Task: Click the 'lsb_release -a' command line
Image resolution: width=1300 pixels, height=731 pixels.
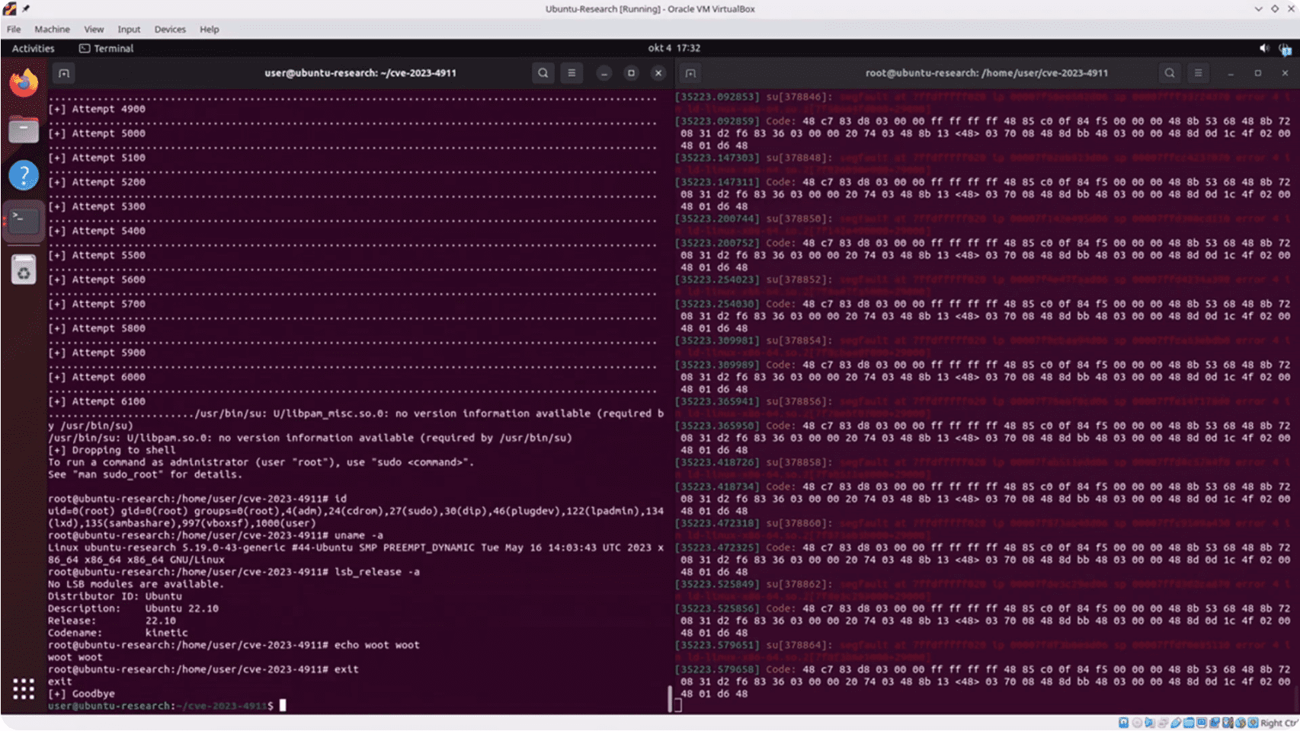Action: click(x=234, y=572)
